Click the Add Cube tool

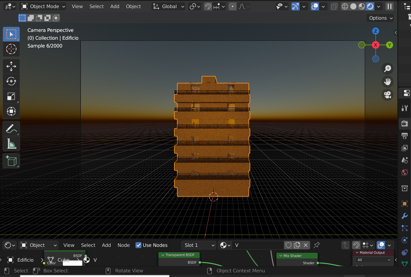tap(11, 161)
